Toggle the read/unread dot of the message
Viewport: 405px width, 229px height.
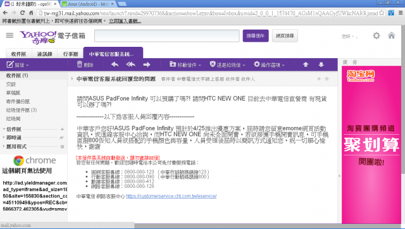pyautogui.click(x=319, y=78)
